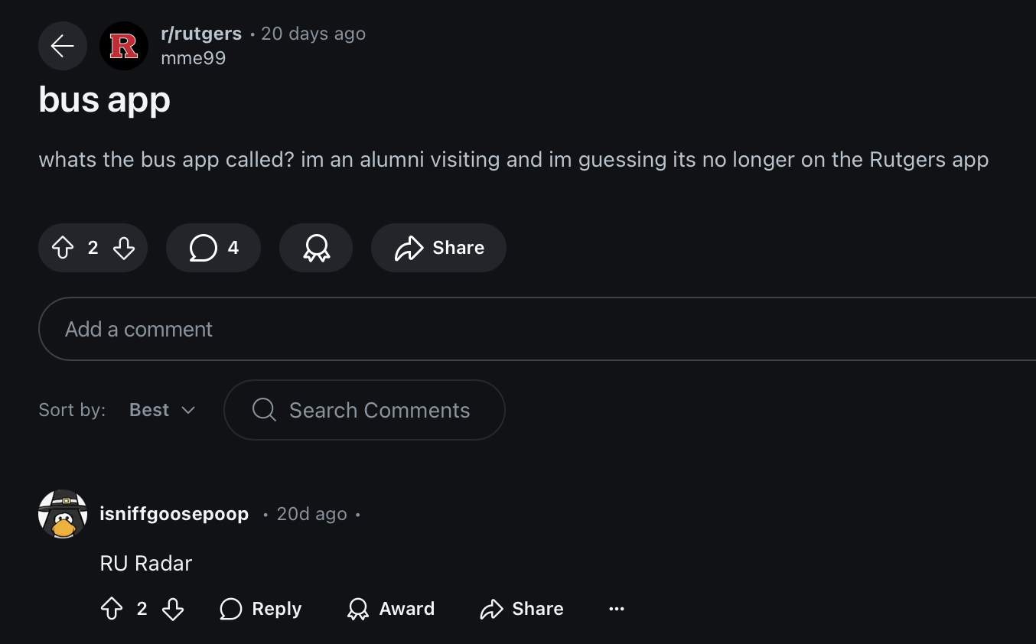
Task: Open post comments via speech bubble icon
Action: (213, 248)
